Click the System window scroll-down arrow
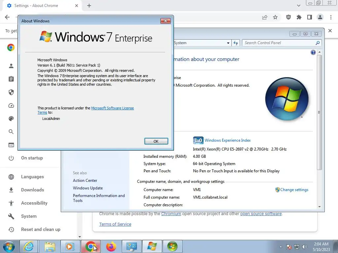Image resolution: width=338 pixels, height=253 pixels. [x=320, y=207]
